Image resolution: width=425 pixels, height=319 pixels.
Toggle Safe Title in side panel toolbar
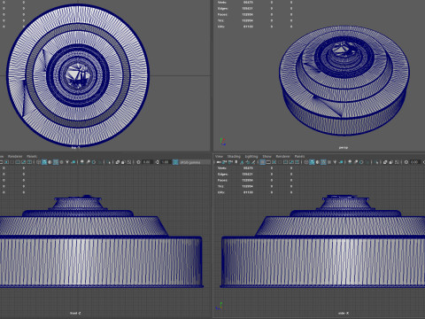297,162
